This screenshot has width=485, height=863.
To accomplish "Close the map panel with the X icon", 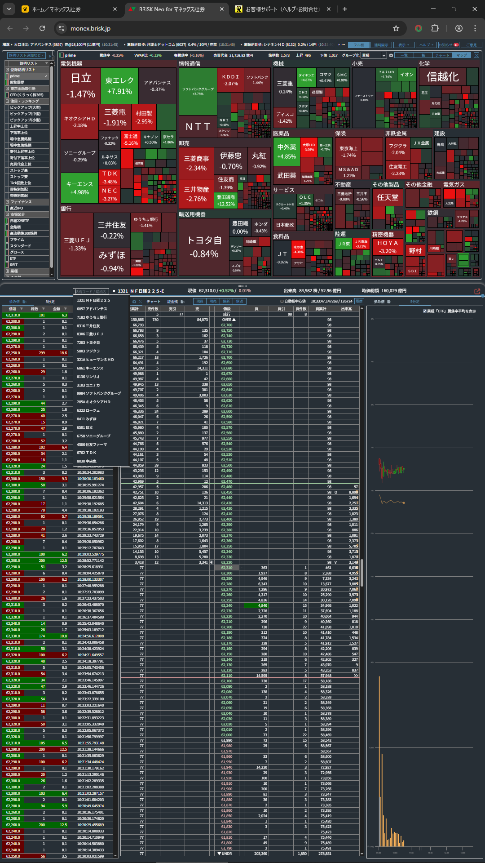I will (476, 55).
